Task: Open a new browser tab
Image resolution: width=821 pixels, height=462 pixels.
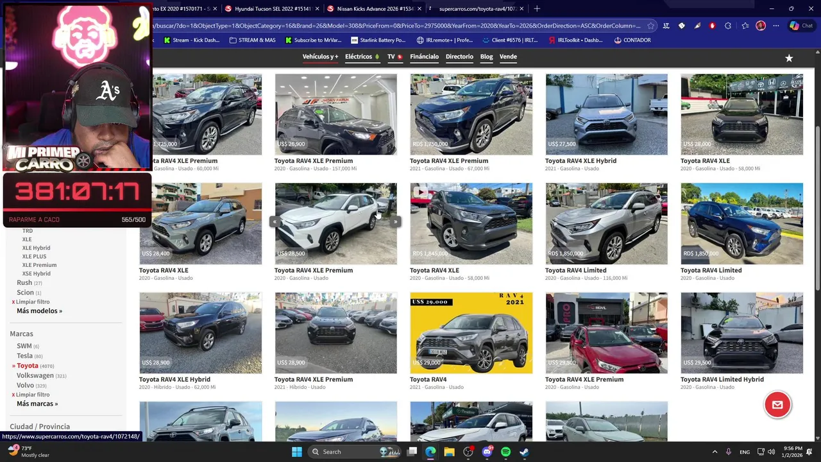Action: pyautogui.click(x=537, y=8)
